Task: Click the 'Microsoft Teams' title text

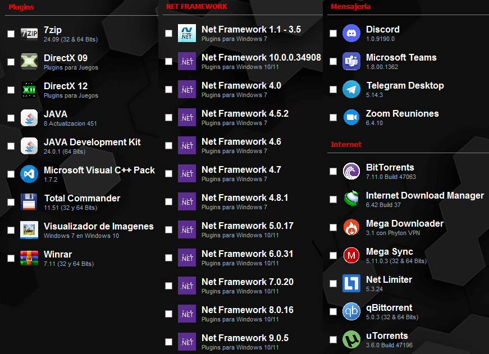Action: (x=401, y=57)
